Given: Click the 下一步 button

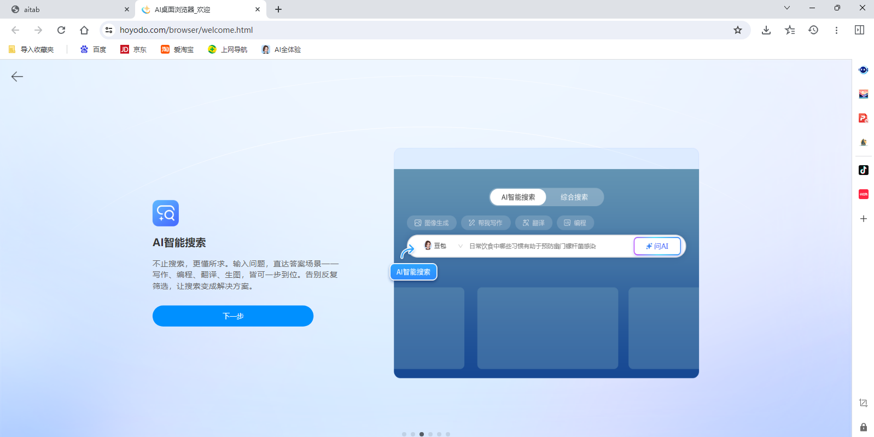Looking at the screenshot, I should 233,316.
